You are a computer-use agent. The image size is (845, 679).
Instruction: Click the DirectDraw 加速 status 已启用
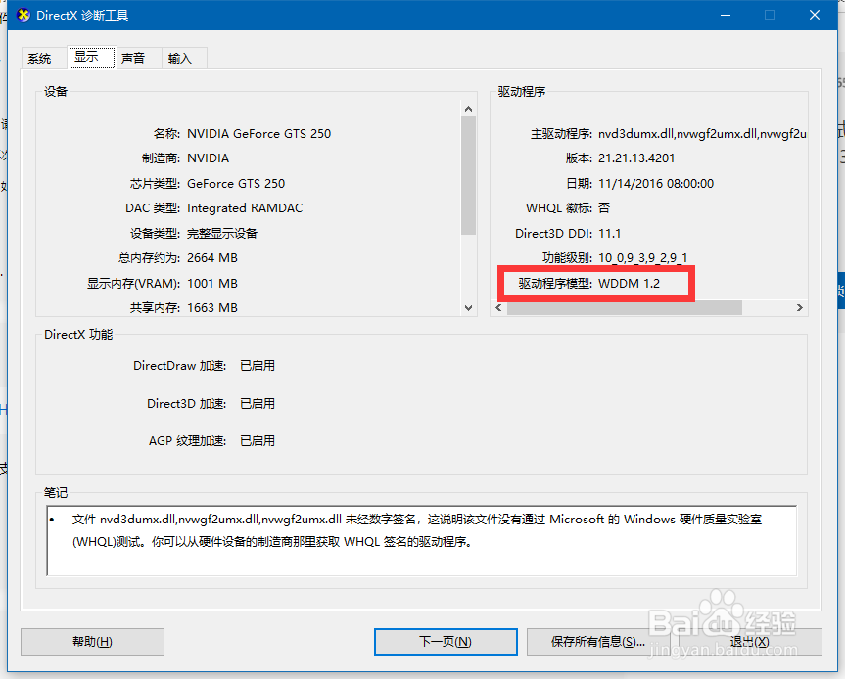258,366
